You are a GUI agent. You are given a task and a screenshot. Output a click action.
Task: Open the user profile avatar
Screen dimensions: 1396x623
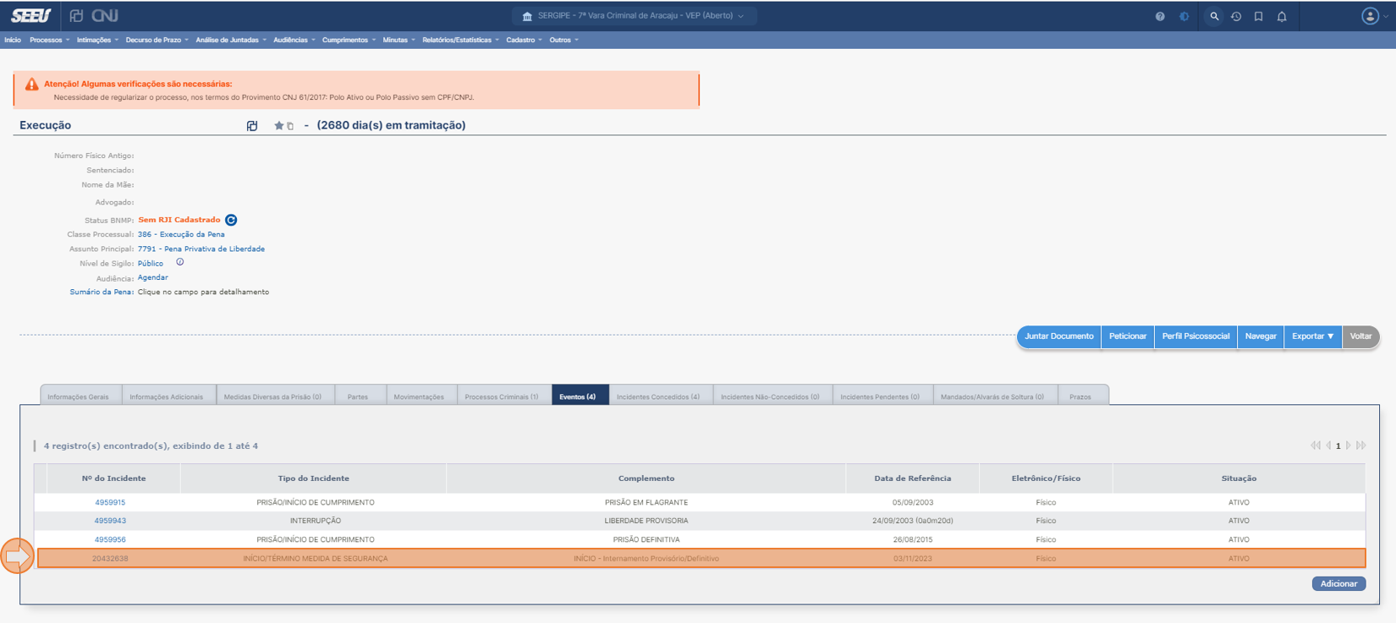tap(1370, 16)
